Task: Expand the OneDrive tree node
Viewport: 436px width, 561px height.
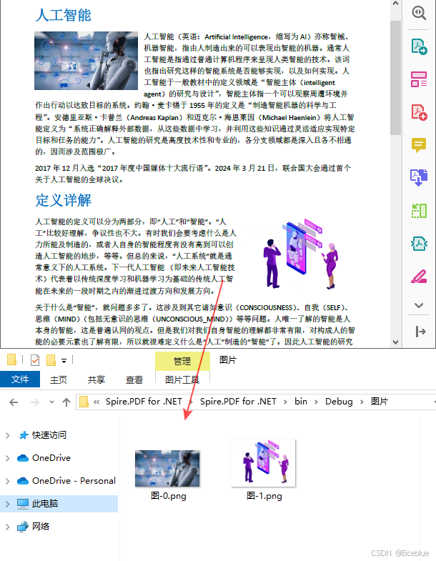Action: click(8, 458)
